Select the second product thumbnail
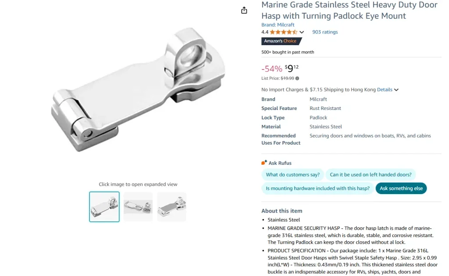 pyautogui.click(x=138, y=207)
